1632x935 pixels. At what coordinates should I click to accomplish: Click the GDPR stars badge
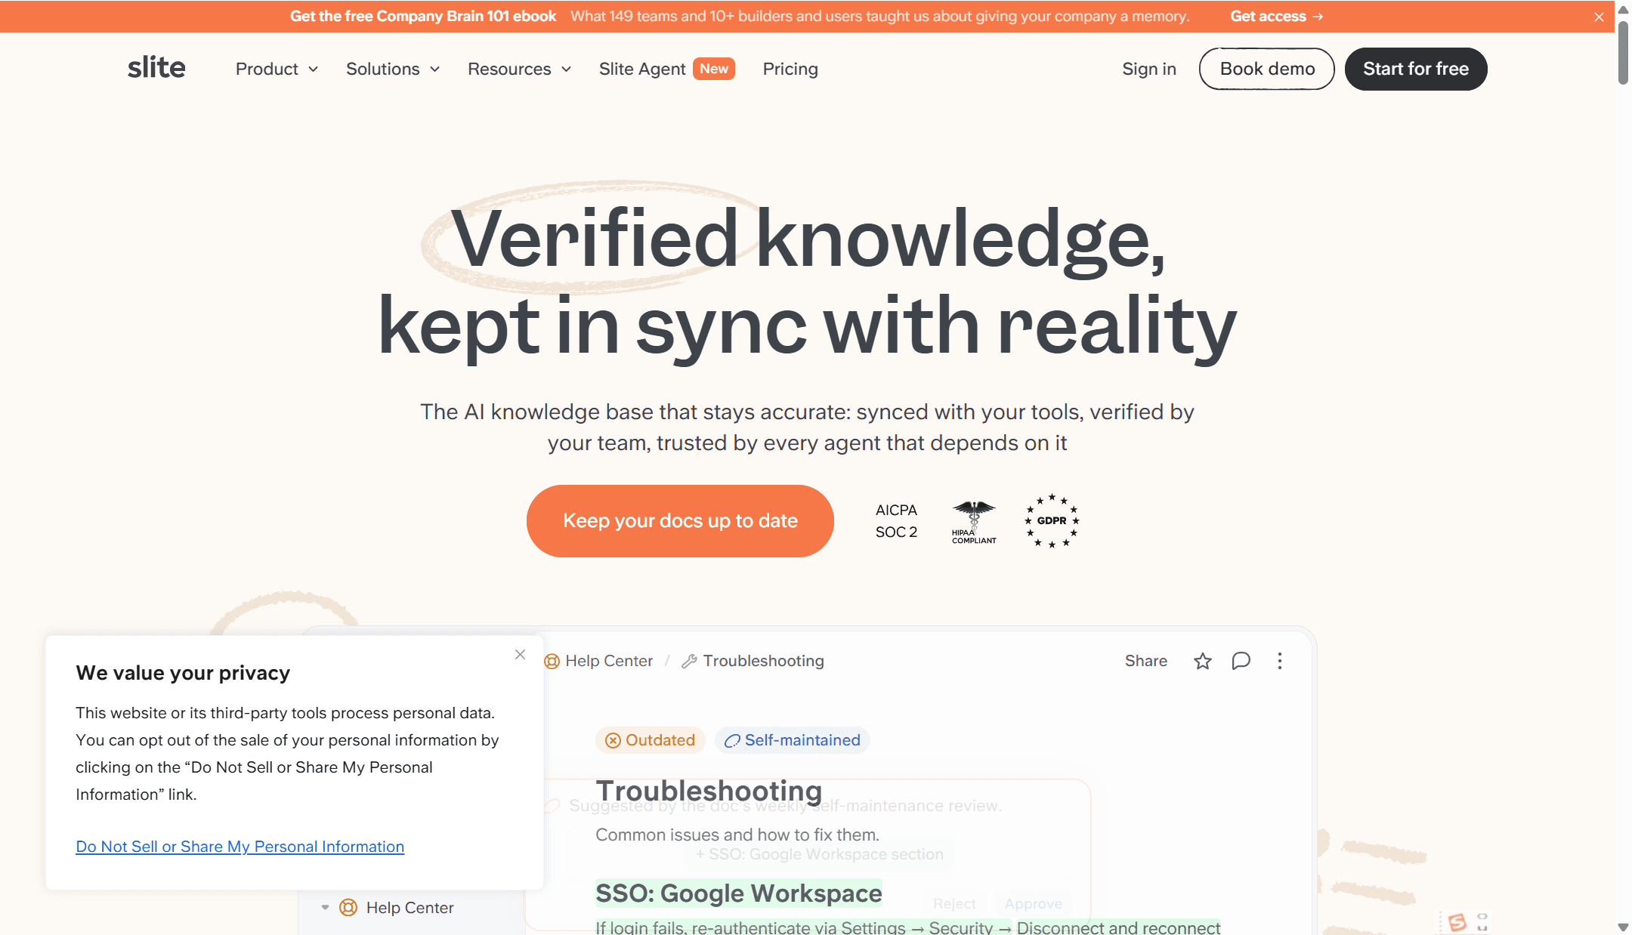pos(1052,521)
